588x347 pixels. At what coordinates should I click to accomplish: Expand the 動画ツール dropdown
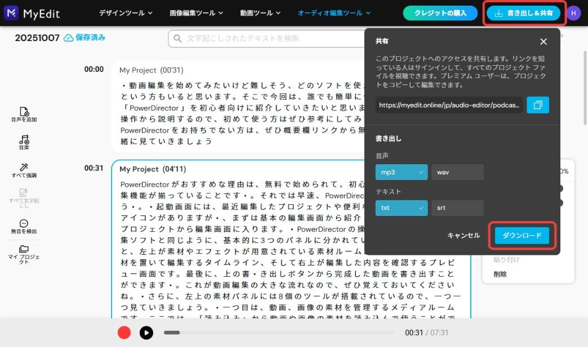(x=260, y=12)
